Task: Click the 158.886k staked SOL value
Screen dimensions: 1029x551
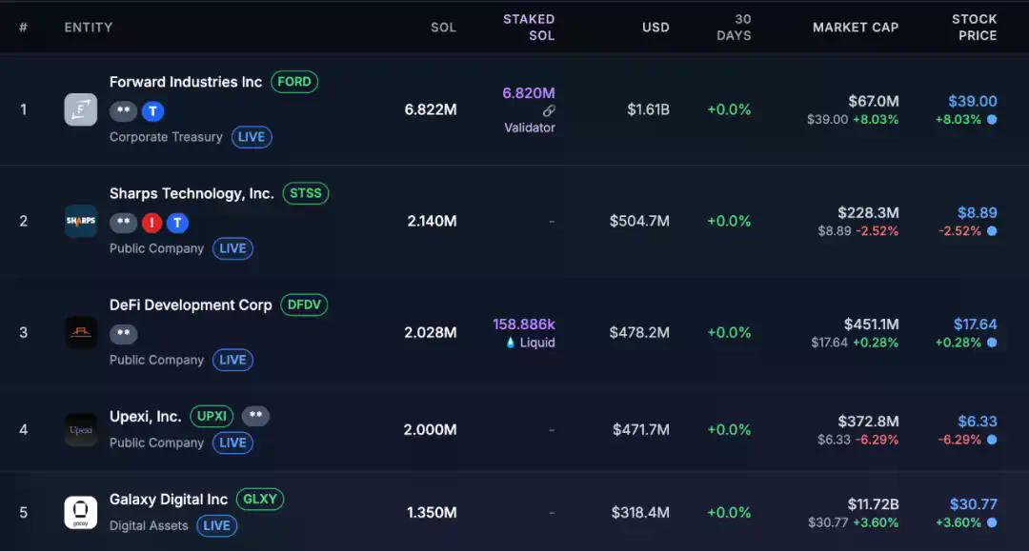Action: tap(523, 325)
